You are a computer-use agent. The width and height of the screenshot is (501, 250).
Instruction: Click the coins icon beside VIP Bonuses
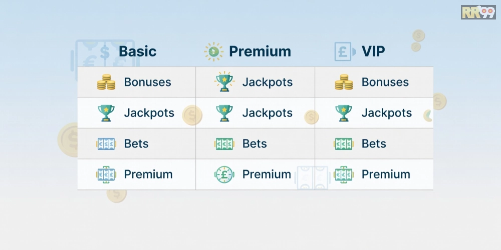click(343, 82)
